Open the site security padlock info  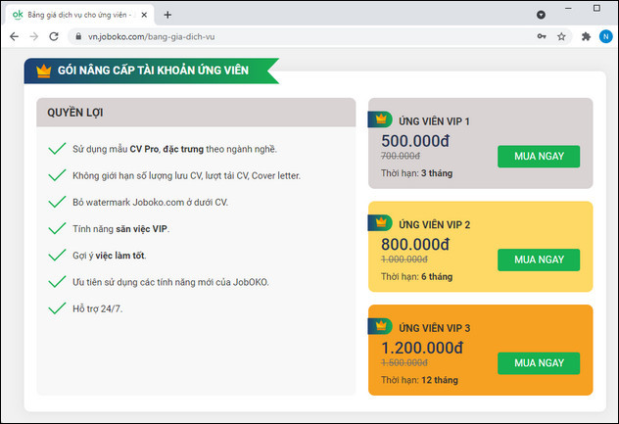coord(78,36)
